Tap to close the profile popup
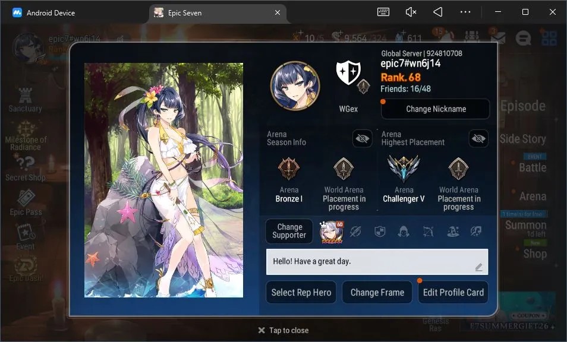 283,330
